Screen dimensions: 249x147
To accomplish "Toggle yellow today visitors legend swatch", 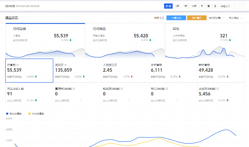I will [29, 114].
